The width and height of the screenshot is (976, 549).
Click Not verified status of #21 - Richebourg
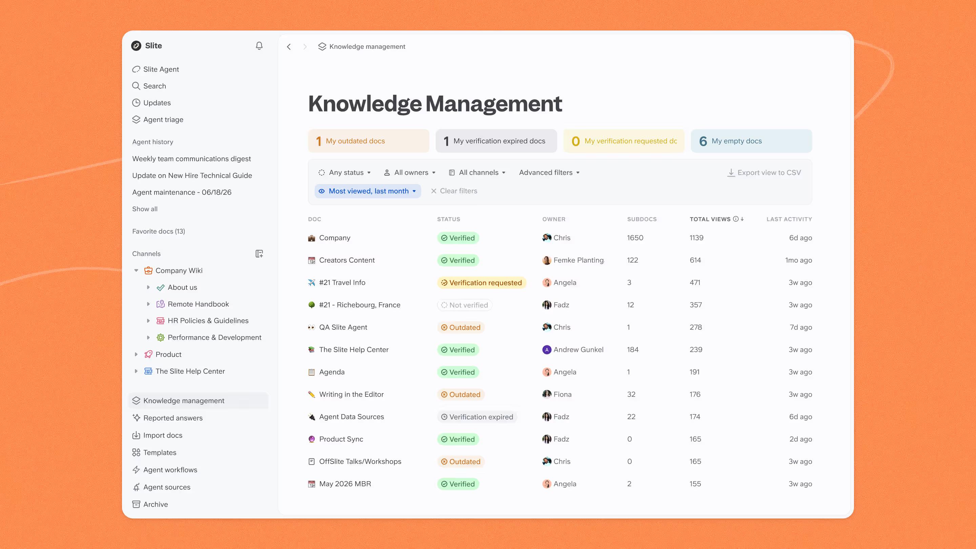tap(465, 305)
